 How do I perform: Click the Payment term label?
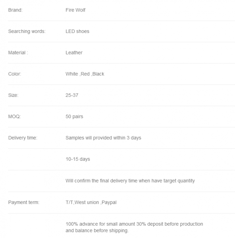(24, 202)
